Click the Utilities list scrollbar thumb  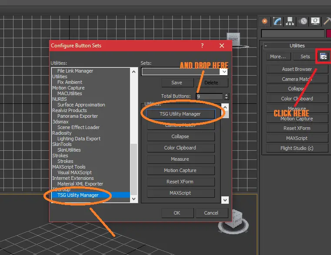[134, 169]
